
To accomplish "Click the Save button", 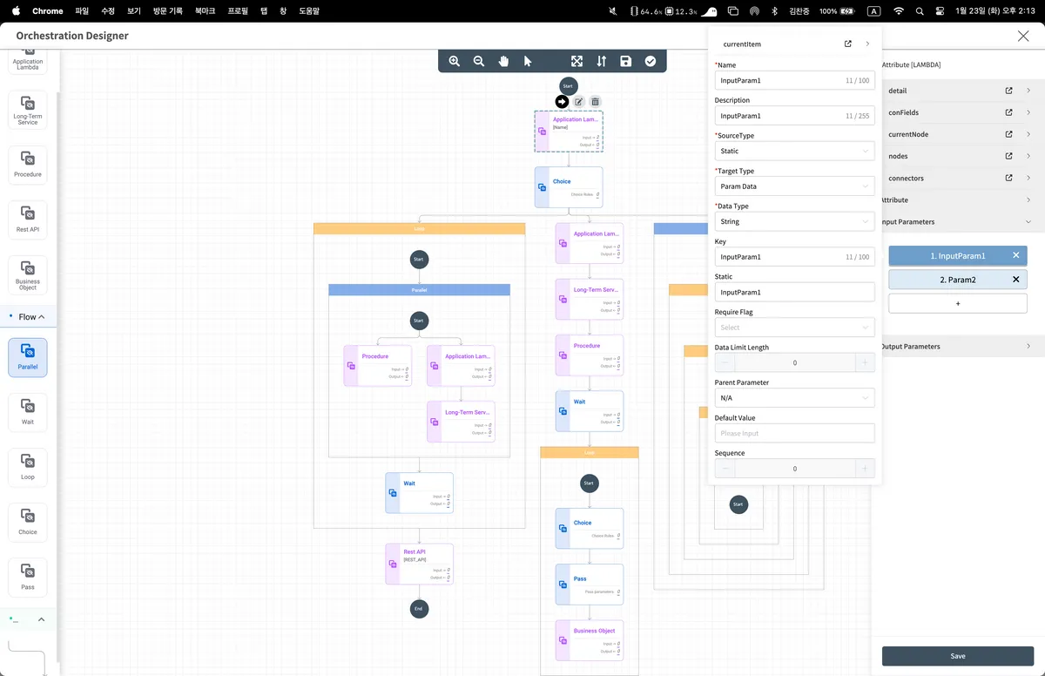I will pyautogui.click(x=957, y=656).
